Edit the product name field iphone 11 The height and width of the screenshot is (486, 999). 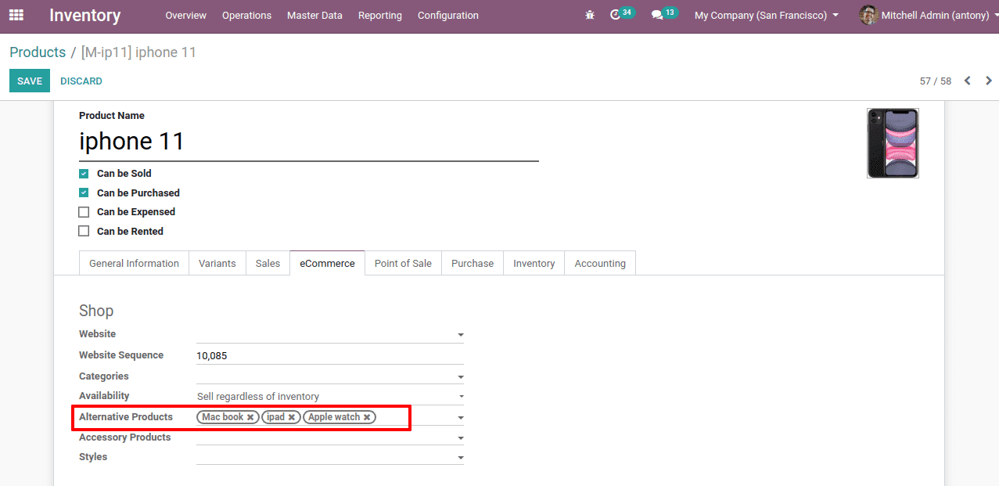click(x=309, y=142)
